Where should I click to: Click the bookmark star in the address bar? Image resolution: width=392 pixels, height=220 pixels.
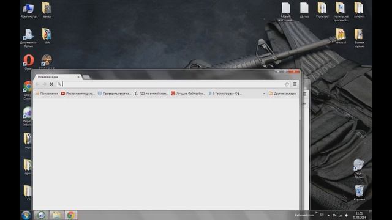tap(287, 84)
